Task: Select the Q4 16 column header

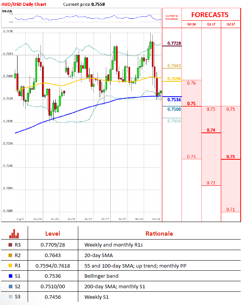Action: tap(192, 24)
